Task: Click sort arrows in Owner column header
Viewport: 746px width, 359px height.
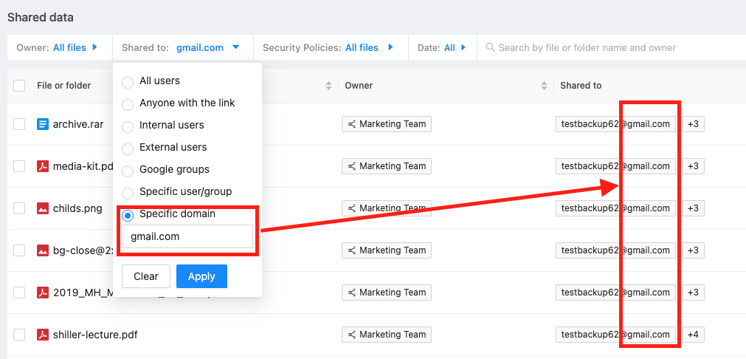Action: (544, 86)
